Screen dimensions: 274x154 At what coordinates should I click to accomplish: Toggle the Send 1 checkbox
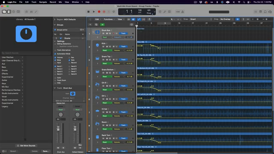tap(55, 66)
